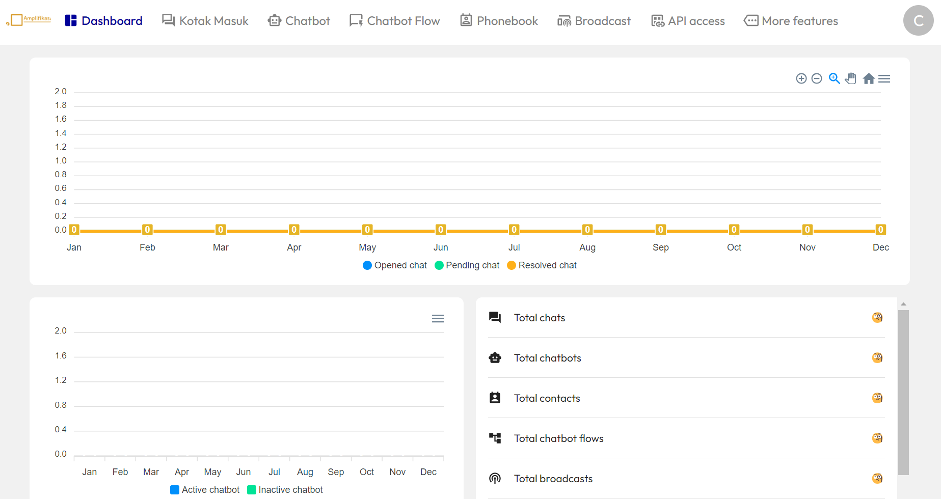
Task: Toggle Resolved chat series in legend
Action: 542,265
